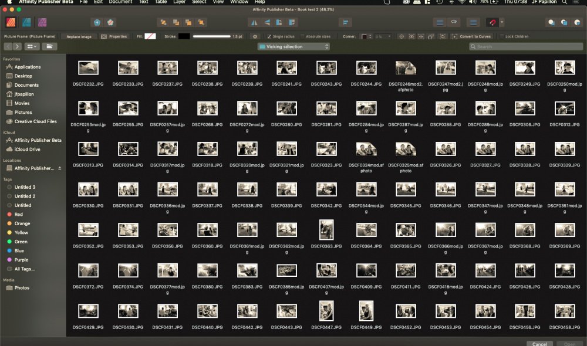587x346 pixels.
Task: Open the Table menu
Action: click(x=161, y=2)
